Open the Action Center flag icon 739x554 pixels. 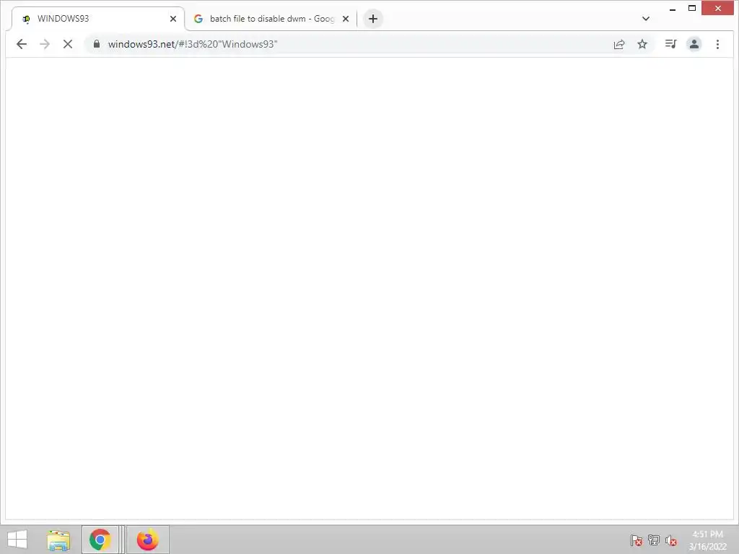637,540
